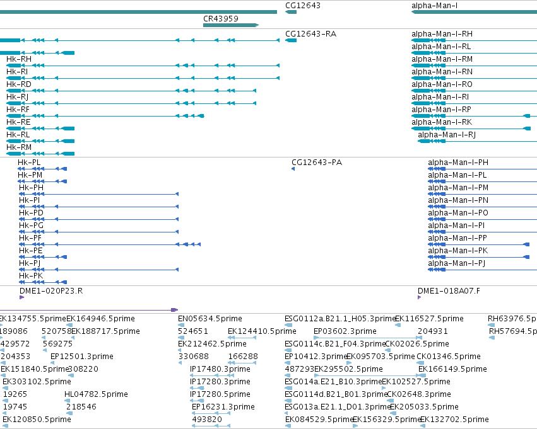The width and height of the screenshot is (537, 429).
Task: Select EST EK303102.5prime label
Action: click(x=37, y=382)
